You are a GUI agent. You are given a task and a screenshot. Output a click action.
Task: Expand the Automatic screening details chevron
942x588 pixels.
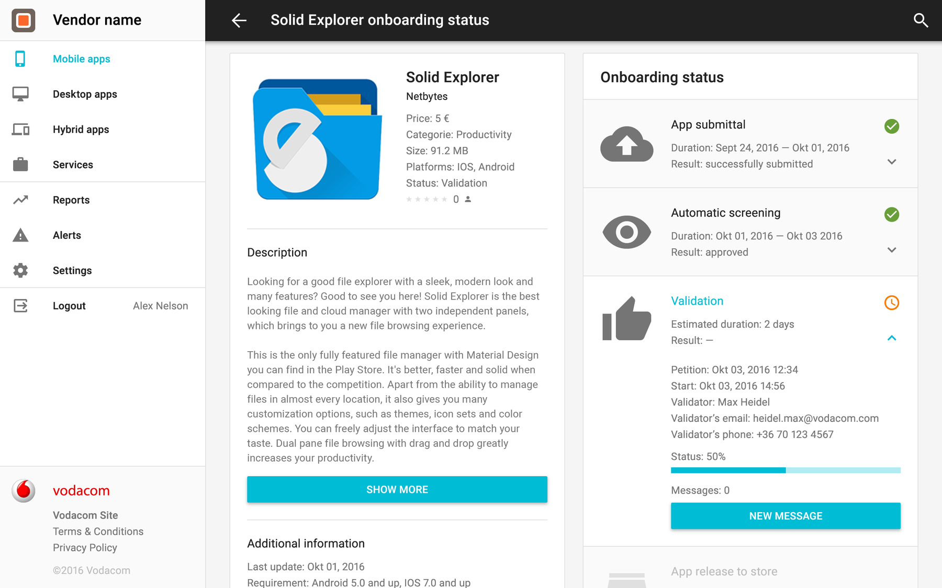coord(892,250)
